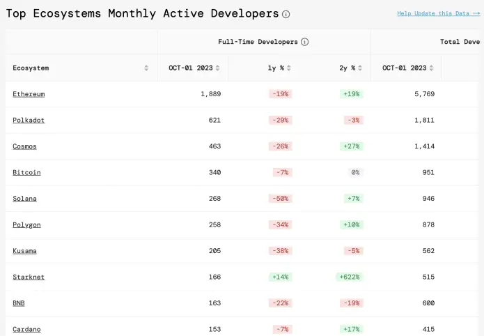Viewport: 484px width, 336px height.
Task: Select BNB's -22% badge
Action: (280, 303)
